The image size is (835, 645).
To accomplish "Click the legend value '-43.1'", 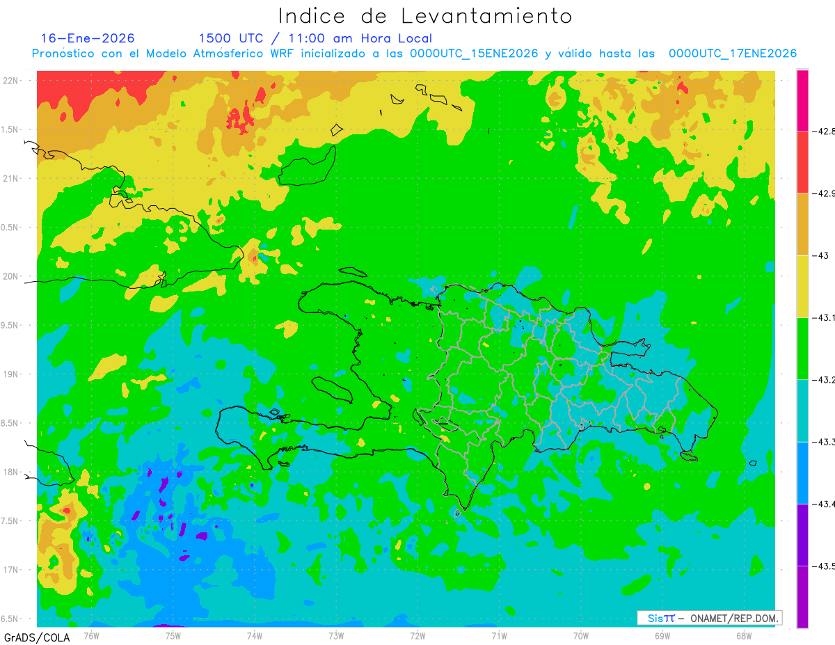I will (x=824, y=317).
